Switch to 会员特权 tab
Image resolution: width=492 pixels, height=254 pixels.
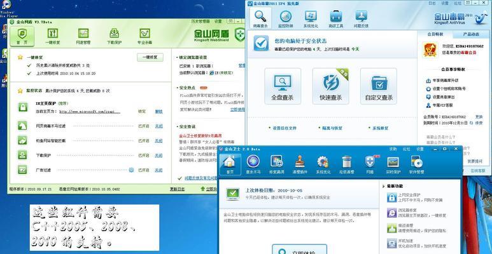pyautogui.click(x=435, y=34)
